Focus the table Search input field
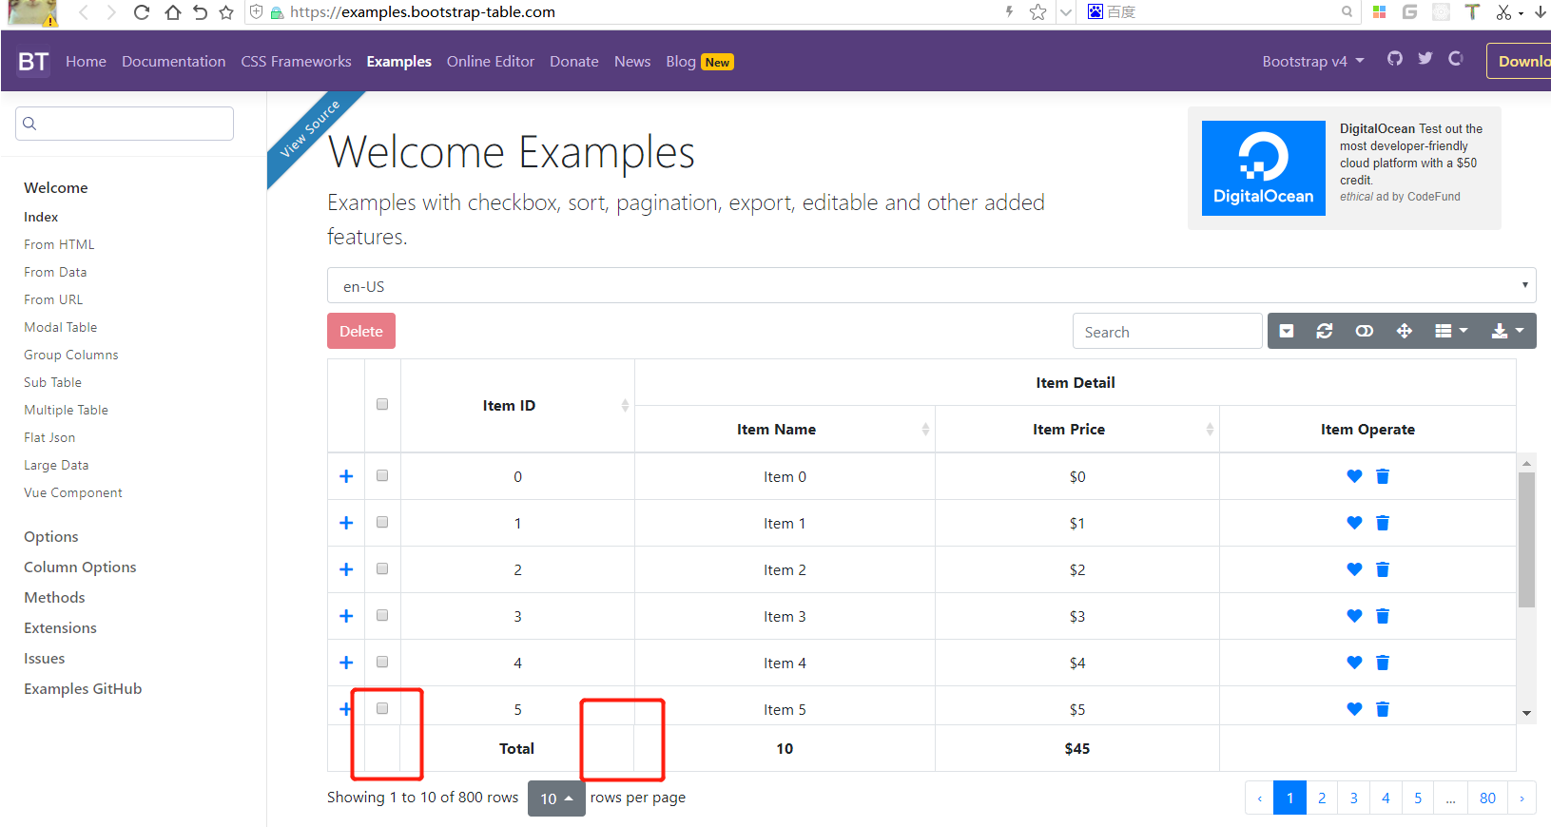Image resolution: width=1551 pixels, height=827 pixels. [x=1168, y=332]
